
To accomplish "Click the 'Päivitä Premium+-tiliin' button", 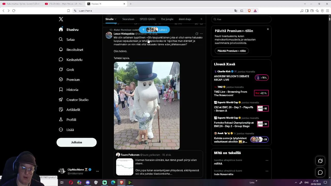I will (232, 51).
